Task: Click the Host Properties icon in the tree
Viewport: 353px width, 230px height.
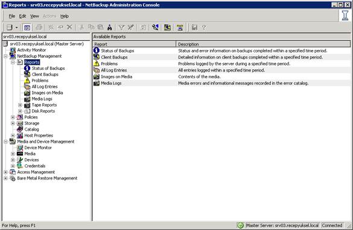Action: pyautogui.click(x=20, y=135)
